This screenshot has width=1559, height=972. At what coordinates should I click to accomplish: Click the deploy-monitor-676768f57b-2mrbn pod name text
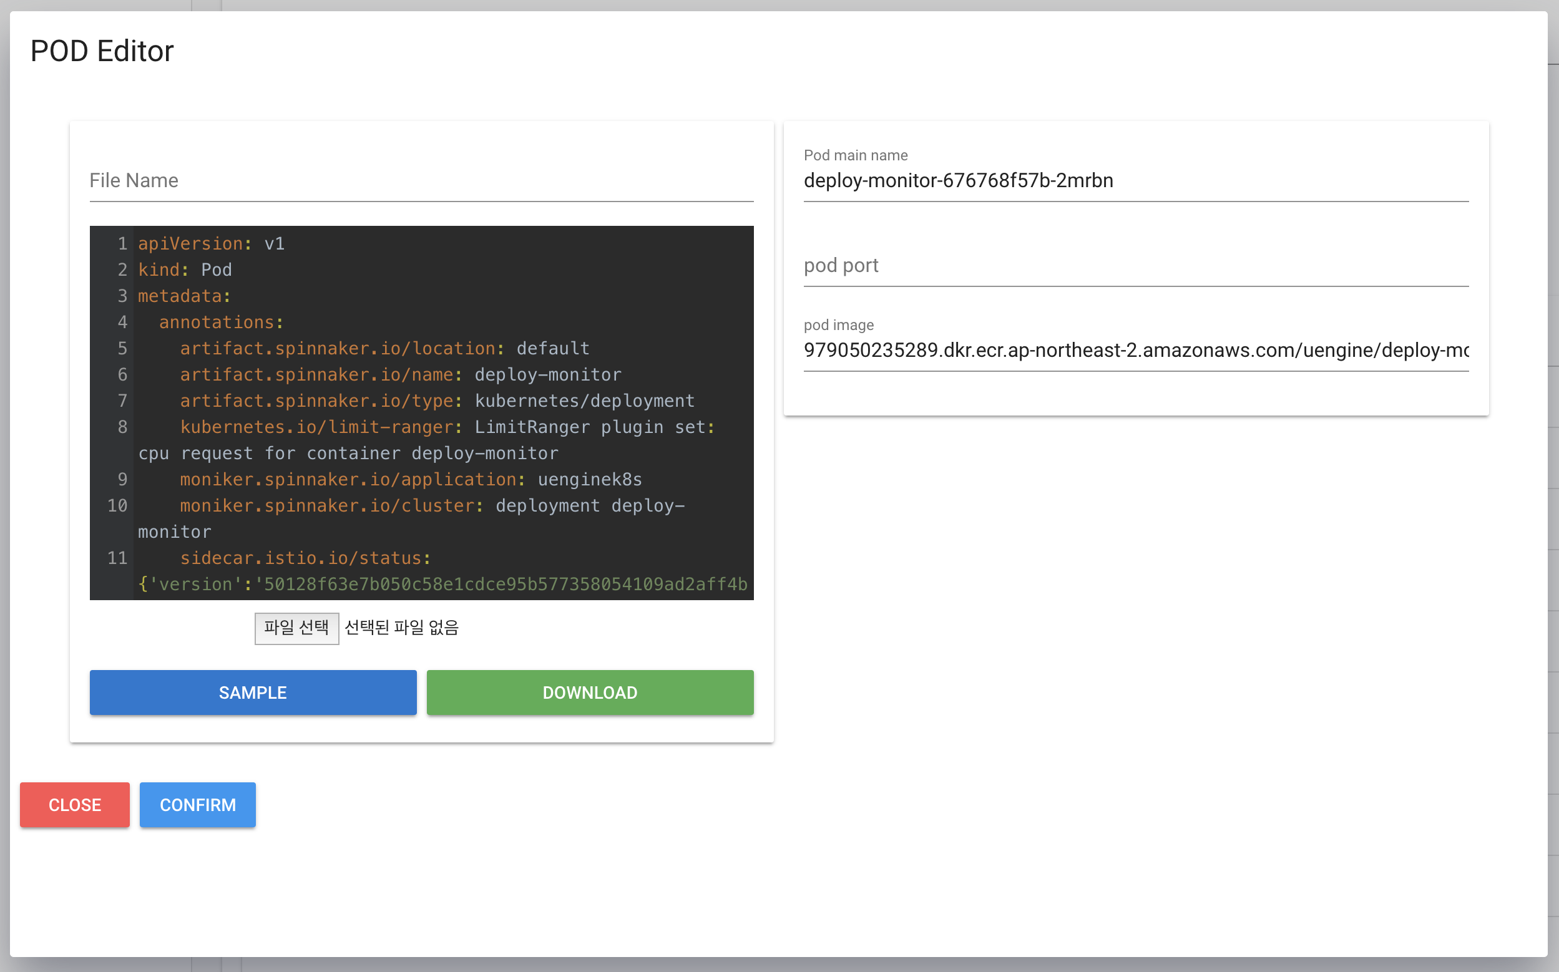point(958,181)
